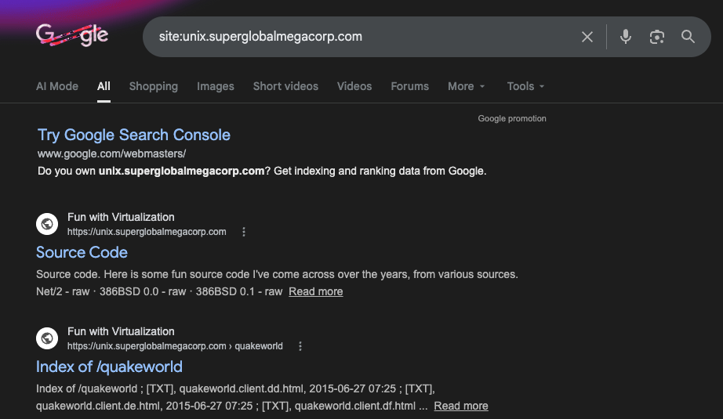Viewport: 723px width, 419px height.
Task: Open options menu for Source Code result
Action: [244, 232]
